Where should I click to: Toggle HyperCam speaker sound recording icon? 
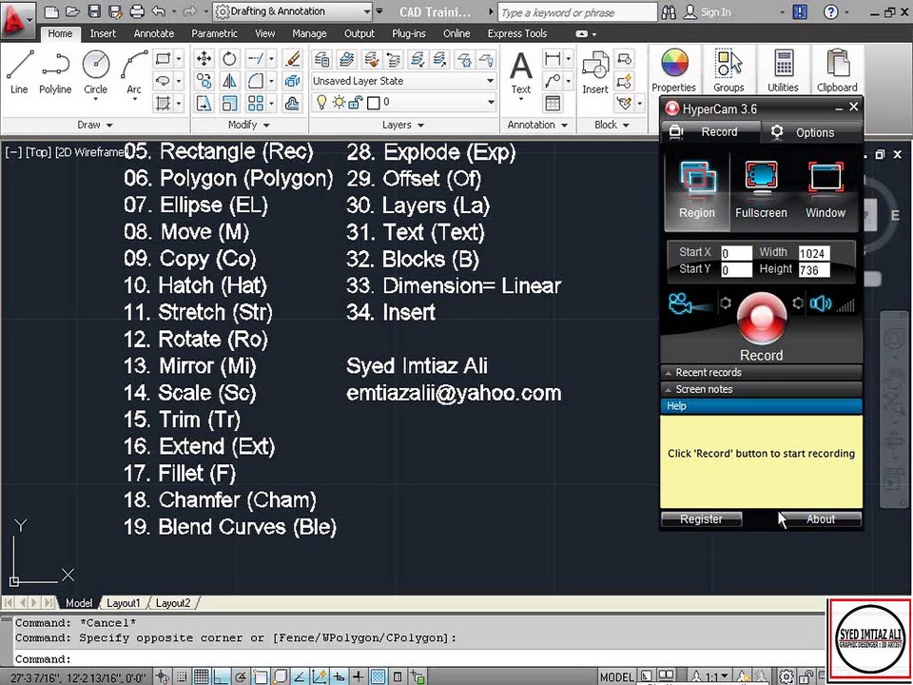821,303
